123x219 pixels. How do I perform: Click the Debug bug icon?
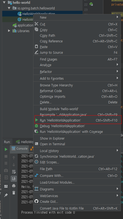point(36,126)
